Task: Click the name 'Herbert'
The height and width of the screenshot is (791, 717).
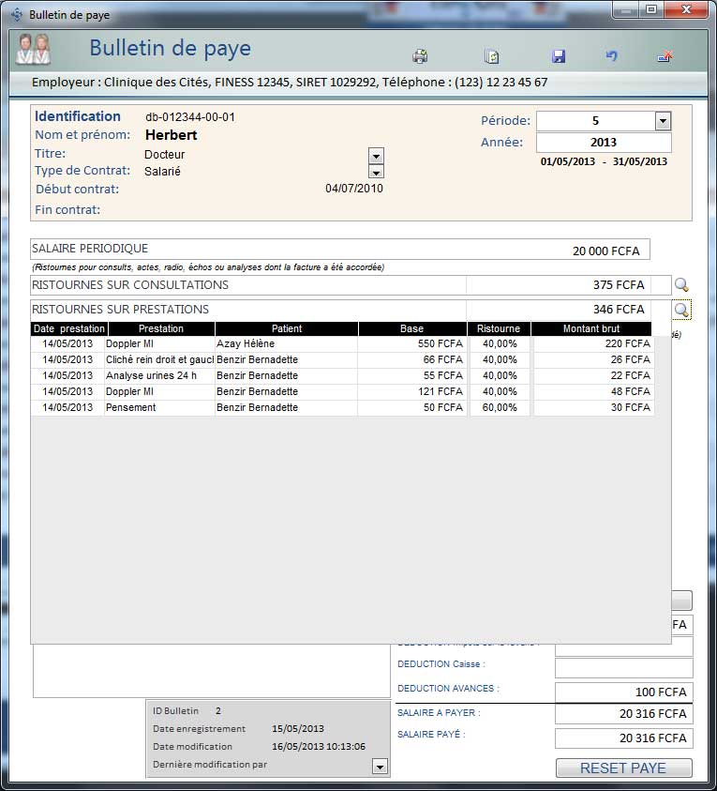Action: click(172, 135)
